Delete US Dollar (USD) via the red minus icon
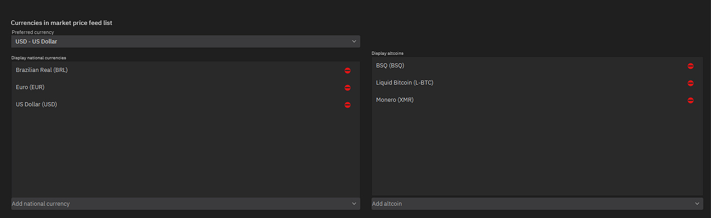The image size is (711, 218). (347, 105)
